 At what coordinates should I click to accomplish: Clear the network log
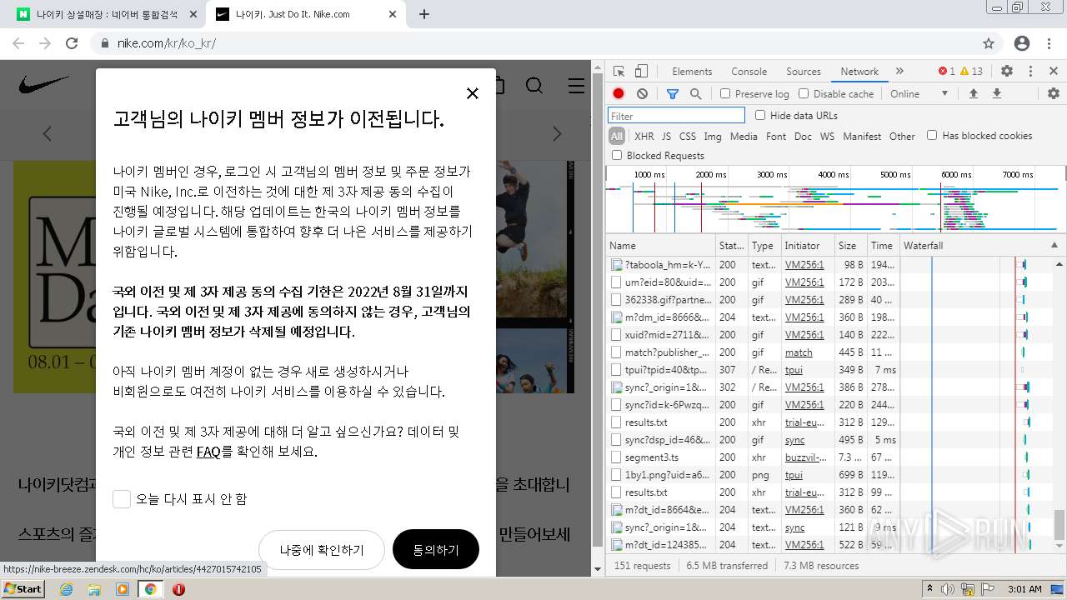click(x=642, y=93)
